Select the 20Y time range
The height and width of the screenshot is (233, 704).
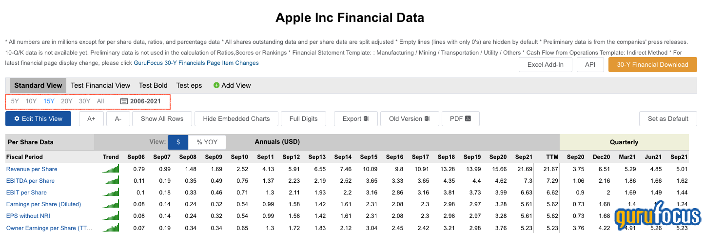click(x=67, y=101)
